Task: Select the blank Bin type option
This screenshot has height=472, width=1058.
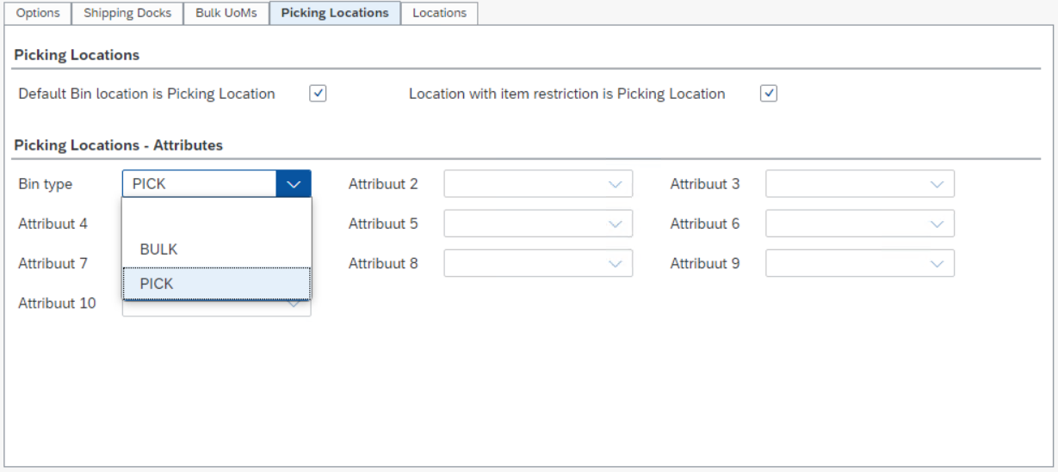Action: (216, 215)
